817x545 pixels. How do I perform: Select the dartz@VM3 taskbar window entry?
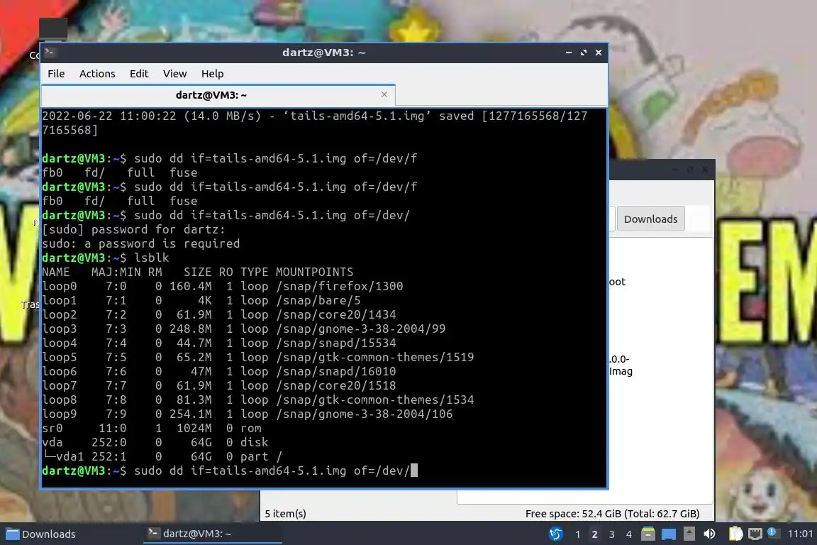213,534
